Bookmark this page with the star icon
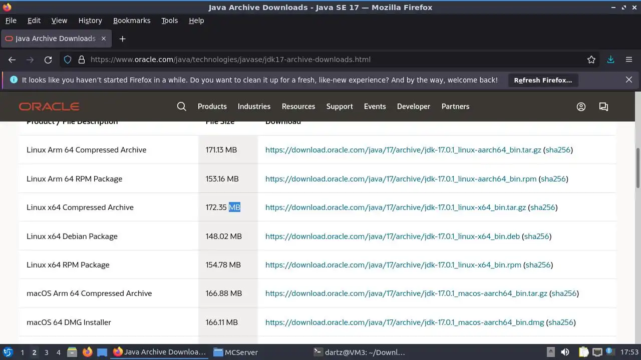 tap(591, 59)
